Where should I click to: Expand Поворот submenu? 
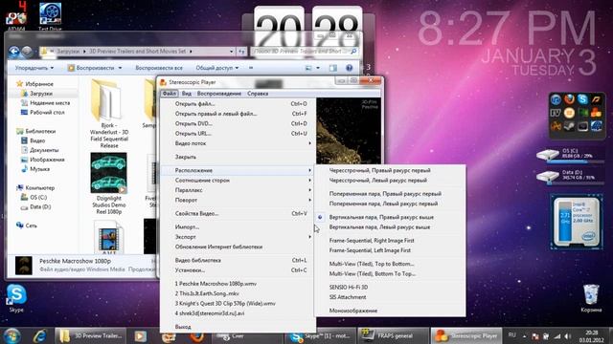tap(238, 200)
